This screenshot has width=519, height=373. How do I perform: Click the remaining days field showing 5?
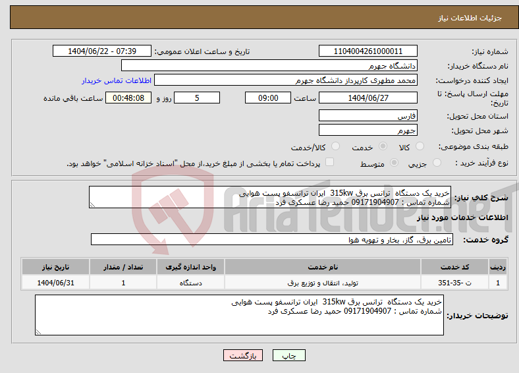pos(197,98)
